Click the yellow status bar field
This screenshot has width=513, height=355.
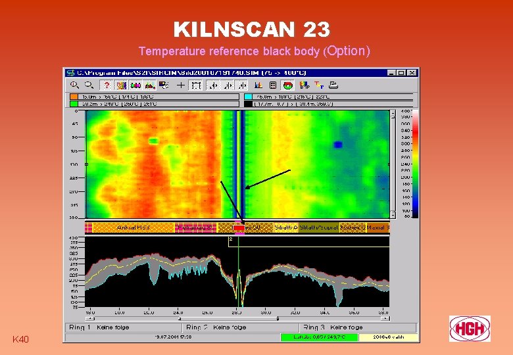pyautogui.click(x=388, y=337)
